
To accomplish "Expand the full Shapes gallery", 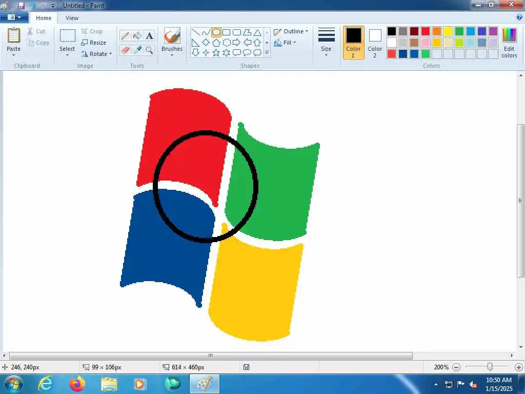I will coord(267,53).
